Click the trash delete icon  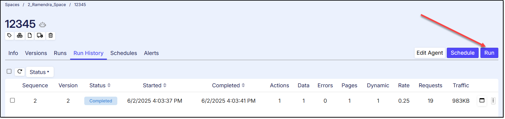pyautogui.click(x=51, y=36)
